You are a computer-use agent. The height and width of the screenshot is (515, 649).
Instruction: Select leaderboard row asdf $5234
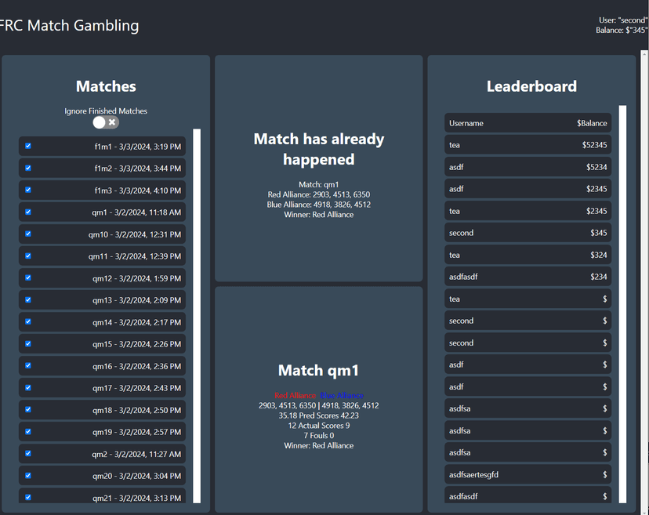click(528, 167)
